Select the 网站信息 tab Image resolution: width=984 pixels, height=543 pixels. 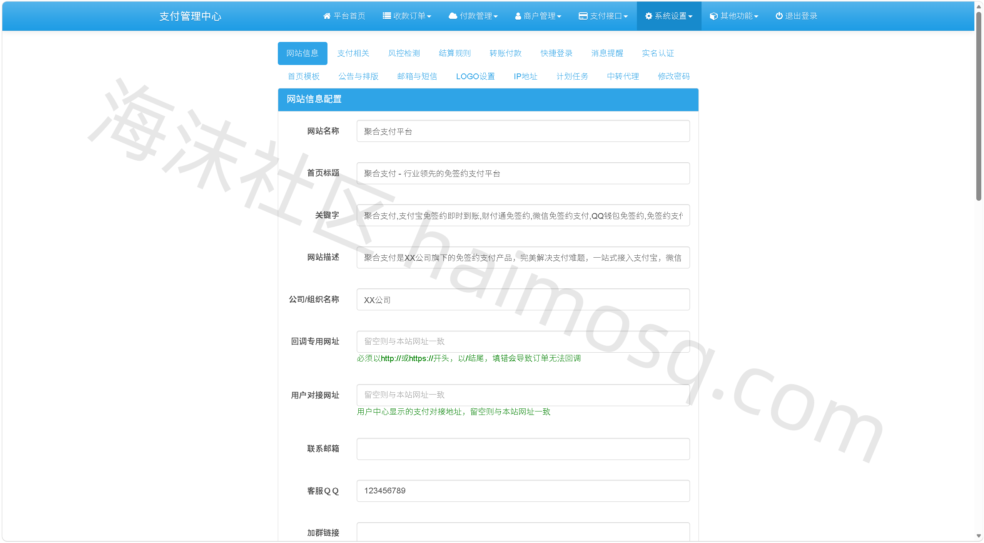[x=302, y=53]
